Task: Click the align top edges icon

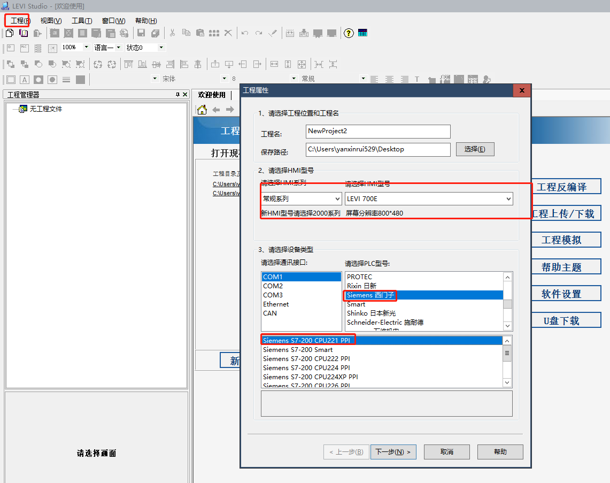Action: coord(128,64)
